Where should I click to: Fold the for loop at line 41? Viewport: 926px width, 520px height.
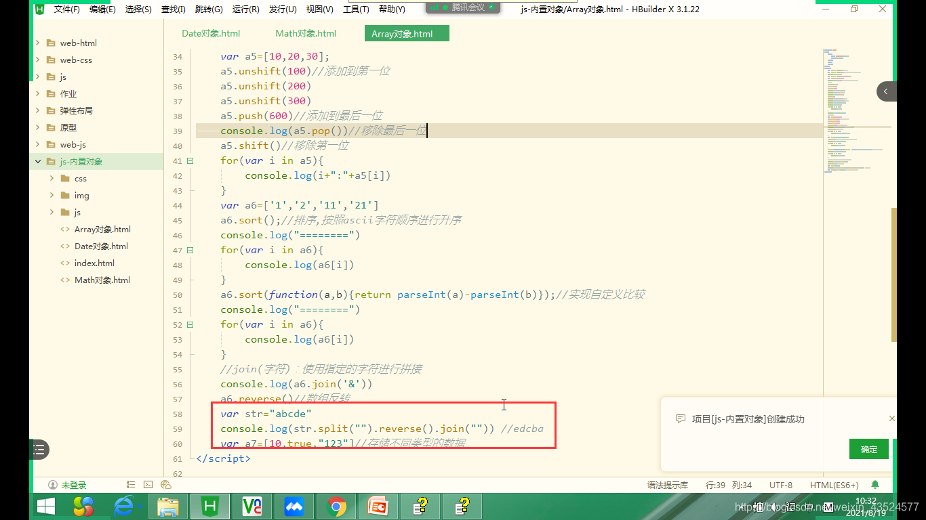point(190,160)
